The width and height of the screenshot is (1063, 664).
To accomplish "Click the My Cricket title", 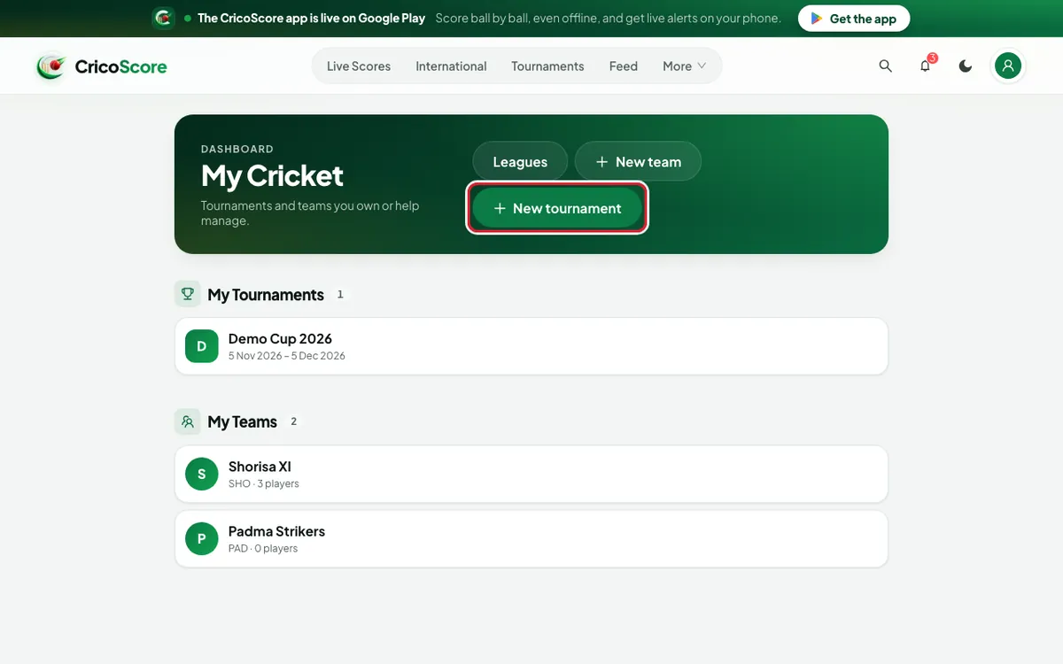I will (272, 175).
